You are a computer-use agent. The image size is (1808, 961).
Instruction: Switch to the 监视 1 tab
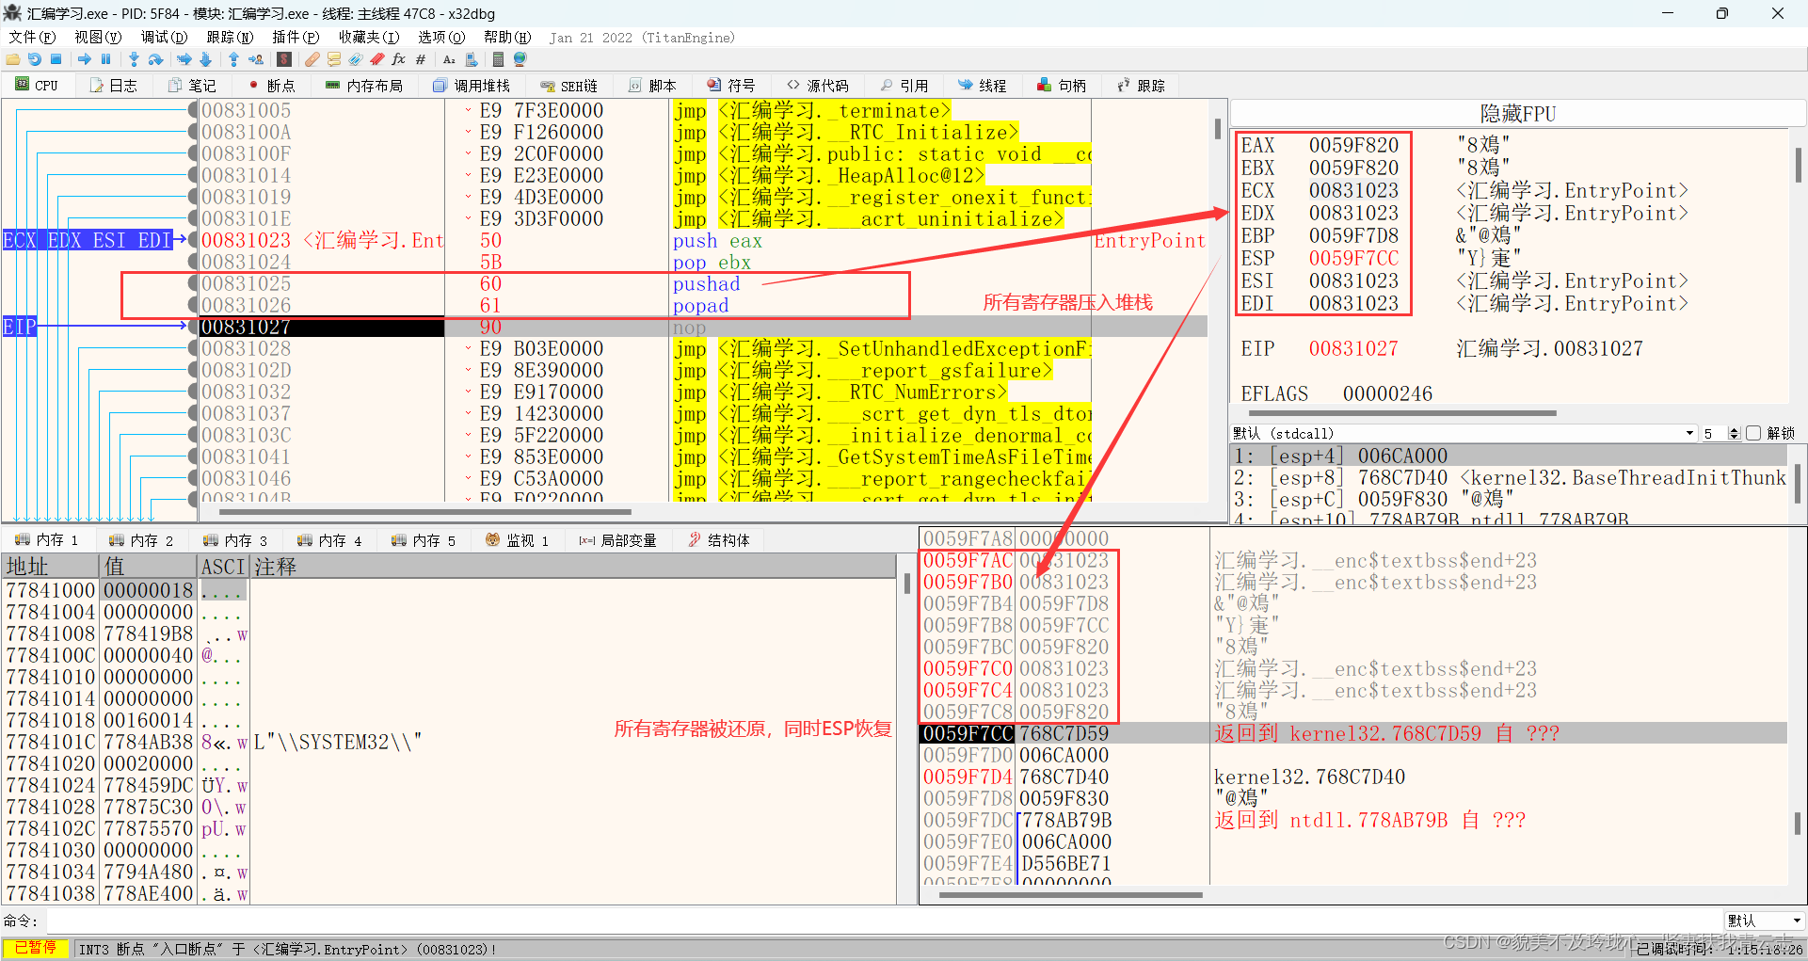519,539
